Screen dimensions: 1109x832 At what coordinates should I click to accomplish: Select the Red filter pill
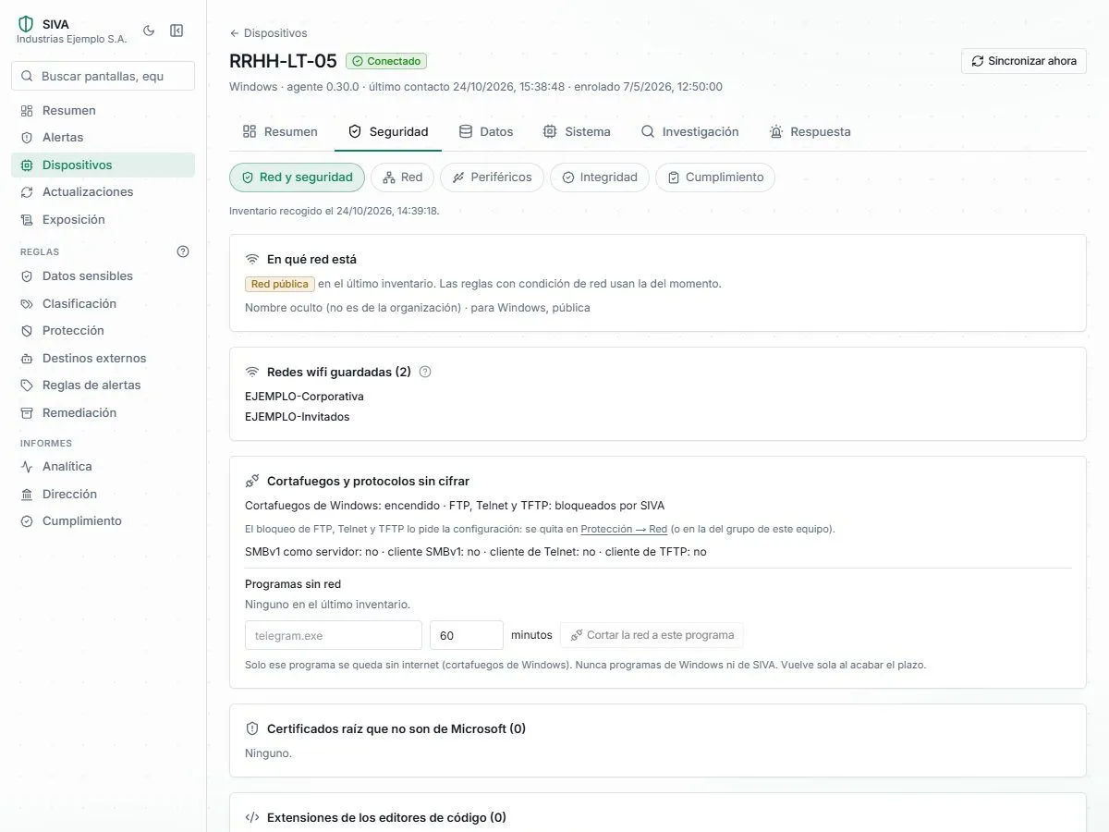tap(402, 177)
